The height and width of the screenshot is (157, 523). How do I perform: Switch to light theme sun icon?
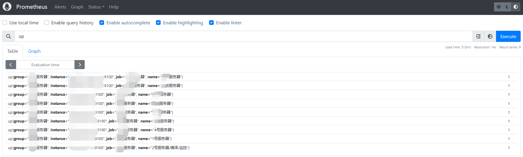499,7
